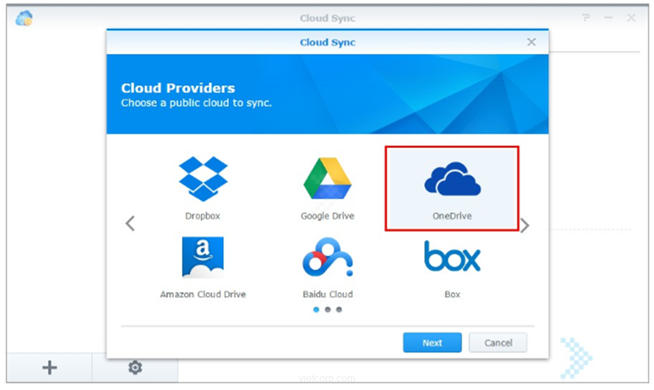Click the Google Drive label text
The image size is (654, 390).
pyautogui.click(x=327, y=216)
